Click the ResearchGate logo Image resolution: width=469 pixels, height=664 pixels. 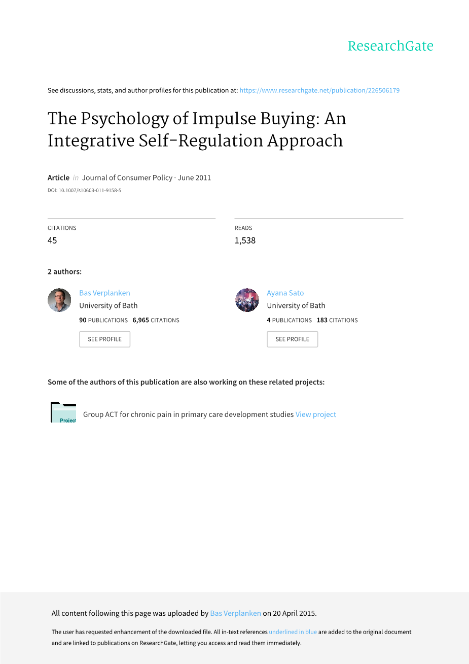(x=390, y=46)
